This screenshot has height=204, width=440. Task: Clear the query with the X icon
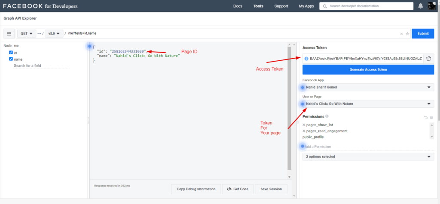(402, 34)
